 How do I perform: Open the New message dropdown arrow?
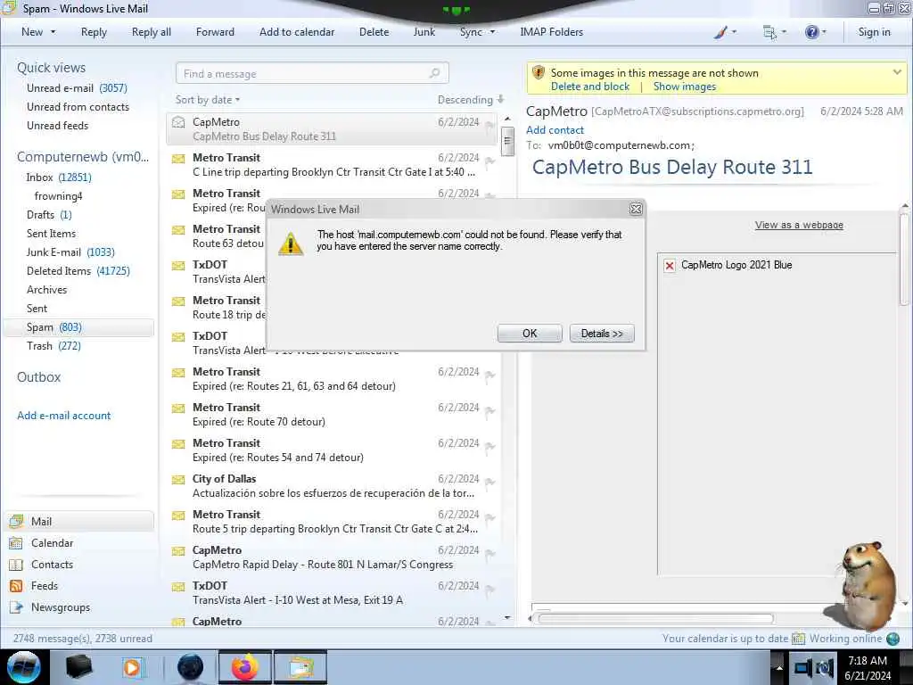53,32
